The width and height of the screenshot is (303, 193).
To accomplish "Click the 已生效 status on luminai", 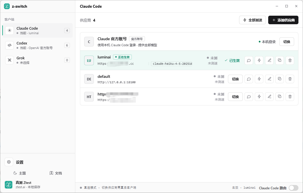I will tap(232, 60).
